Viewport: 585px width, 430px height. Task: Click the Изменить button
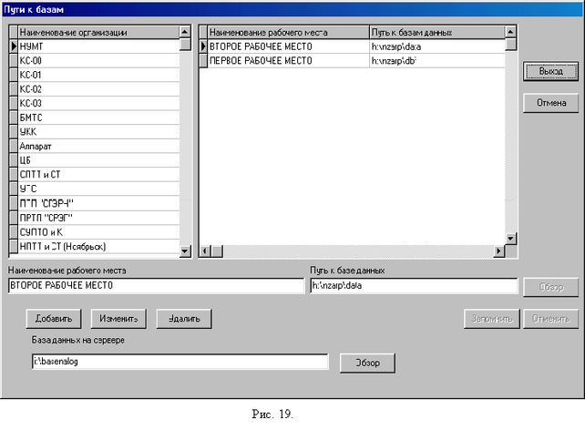118,319
